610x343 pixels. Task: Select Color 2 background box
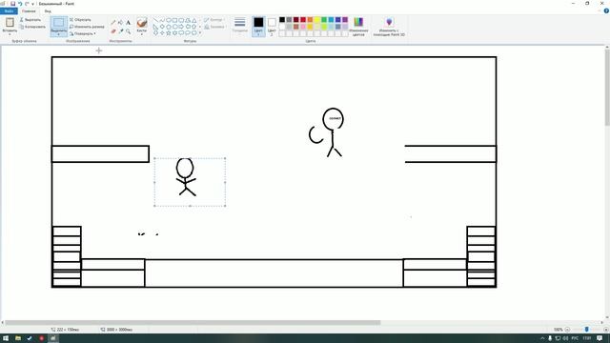(x=272, y=26)
